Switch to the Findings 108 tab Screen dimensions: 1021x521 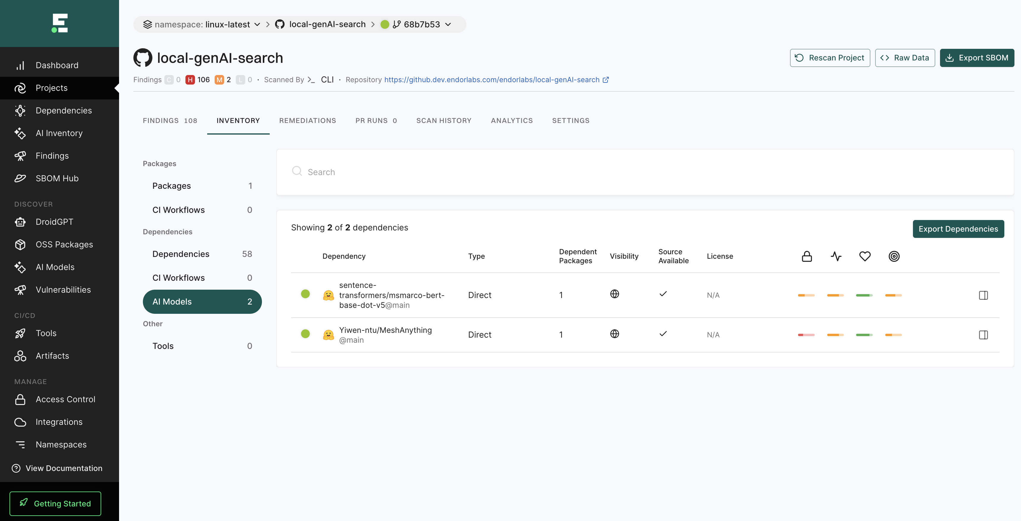point(170,121)
